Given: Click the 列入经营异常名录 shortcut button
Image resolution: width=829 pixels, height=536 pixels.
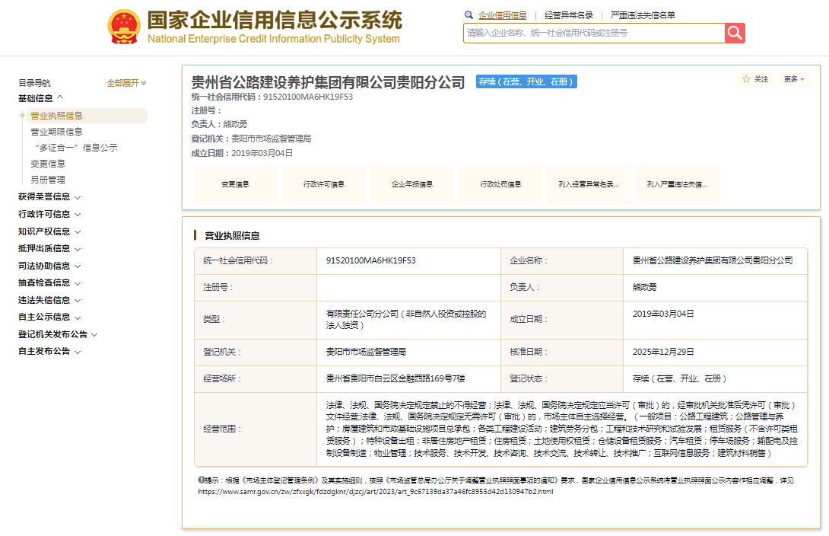Looking at the screenshot, I should pos(589,184).
